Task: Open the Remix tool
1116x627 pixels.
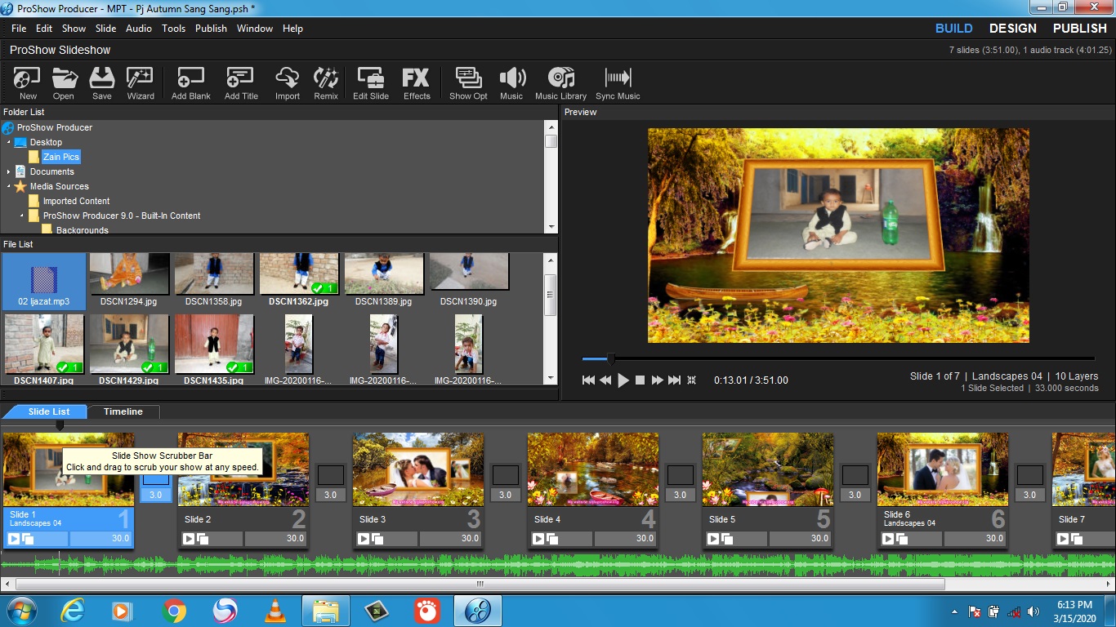Action: [326, 84]
